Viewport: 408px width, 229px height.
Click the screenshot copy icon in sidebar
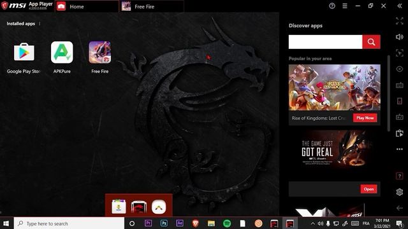click(400, 133)
